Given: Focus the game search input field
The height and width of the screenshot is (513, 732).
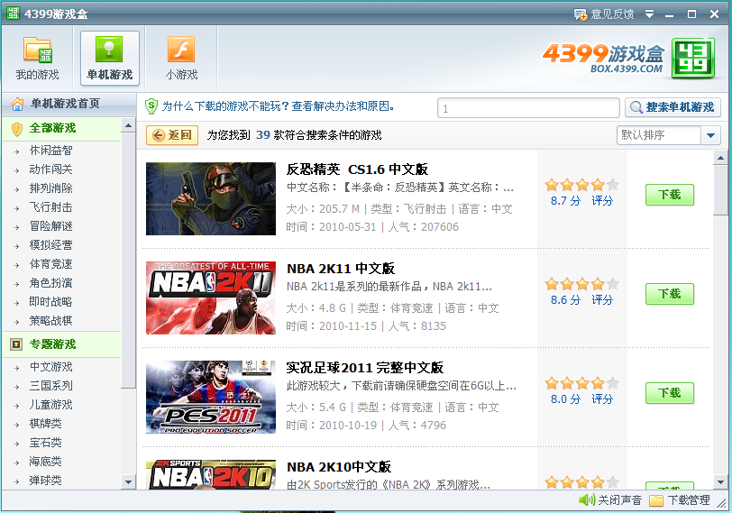Looking at the screenshot, I should pyautogui.click(x=528, y=108).
